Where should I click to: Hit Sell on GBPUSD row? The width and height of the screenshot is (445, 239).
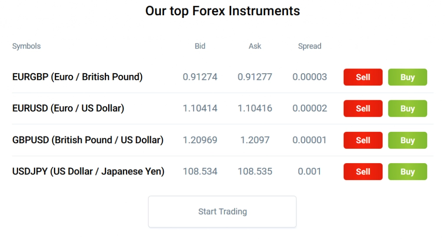[x=363, y=140]
